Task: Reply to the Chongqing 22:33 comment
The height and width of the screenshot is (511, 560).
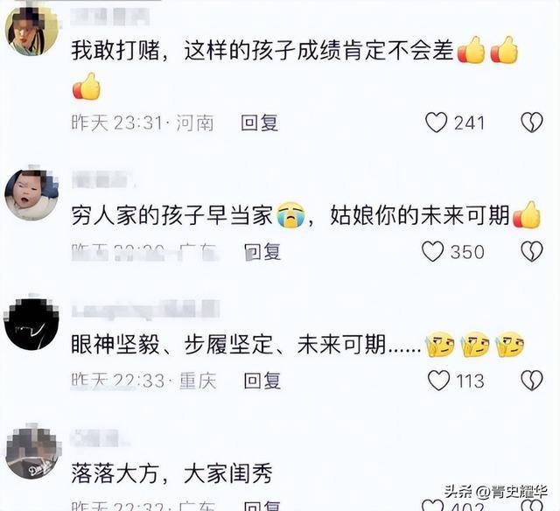Action: point(262,381)
